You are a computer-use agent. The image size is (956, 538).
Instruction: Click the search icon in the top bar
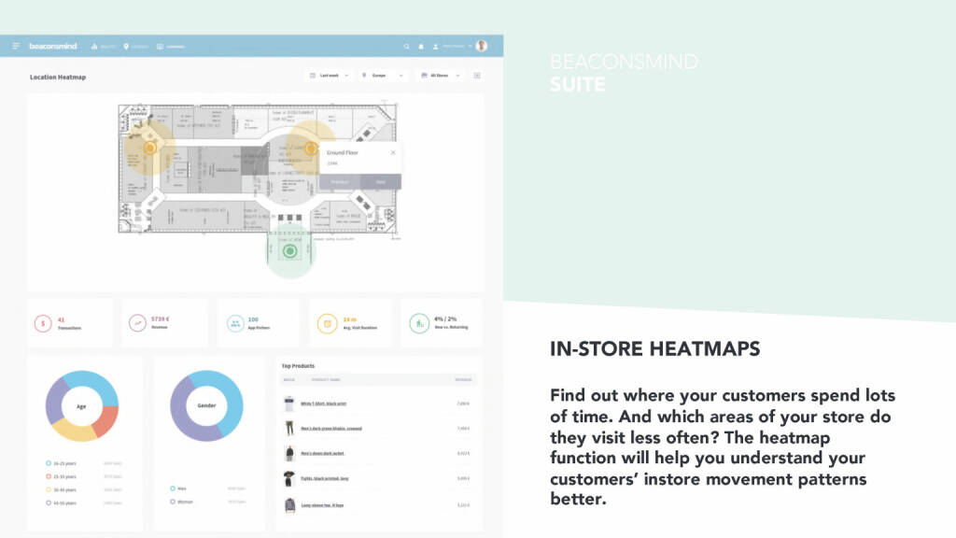coord(406,46)
